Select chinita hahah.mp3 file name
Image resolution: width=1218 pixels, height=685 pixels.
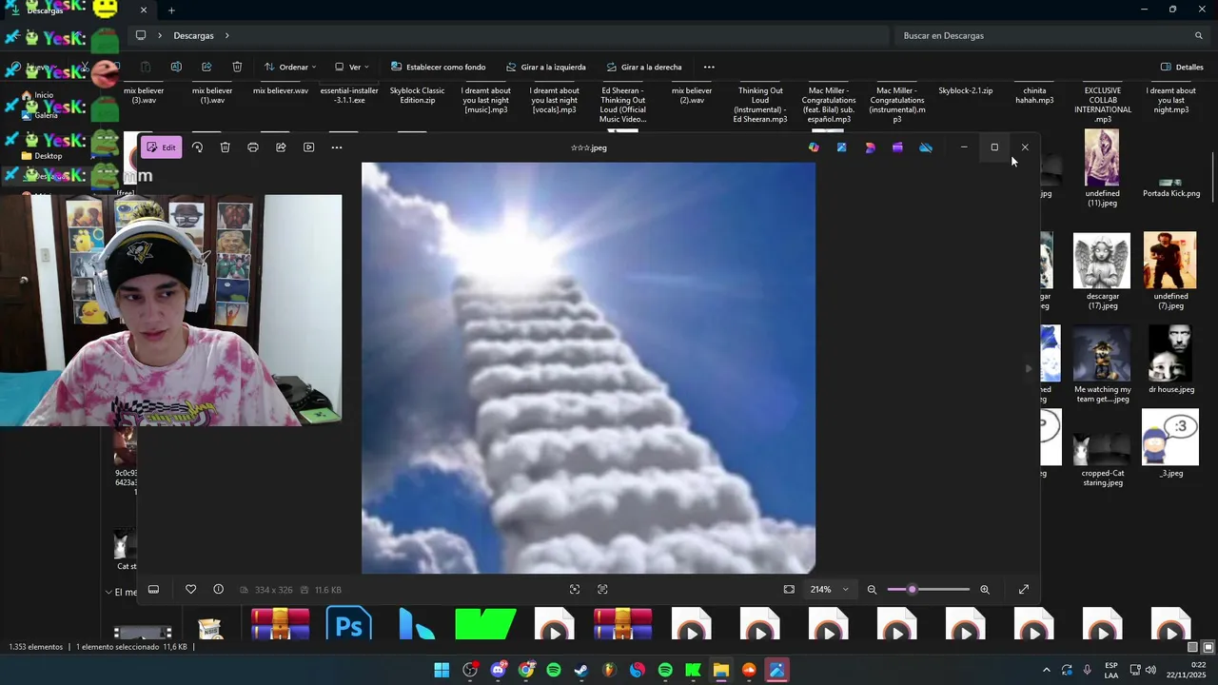pos(1034,95)
